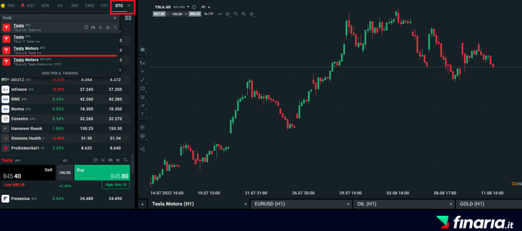Add new chart tab with plus button

[x=143, y=204]
